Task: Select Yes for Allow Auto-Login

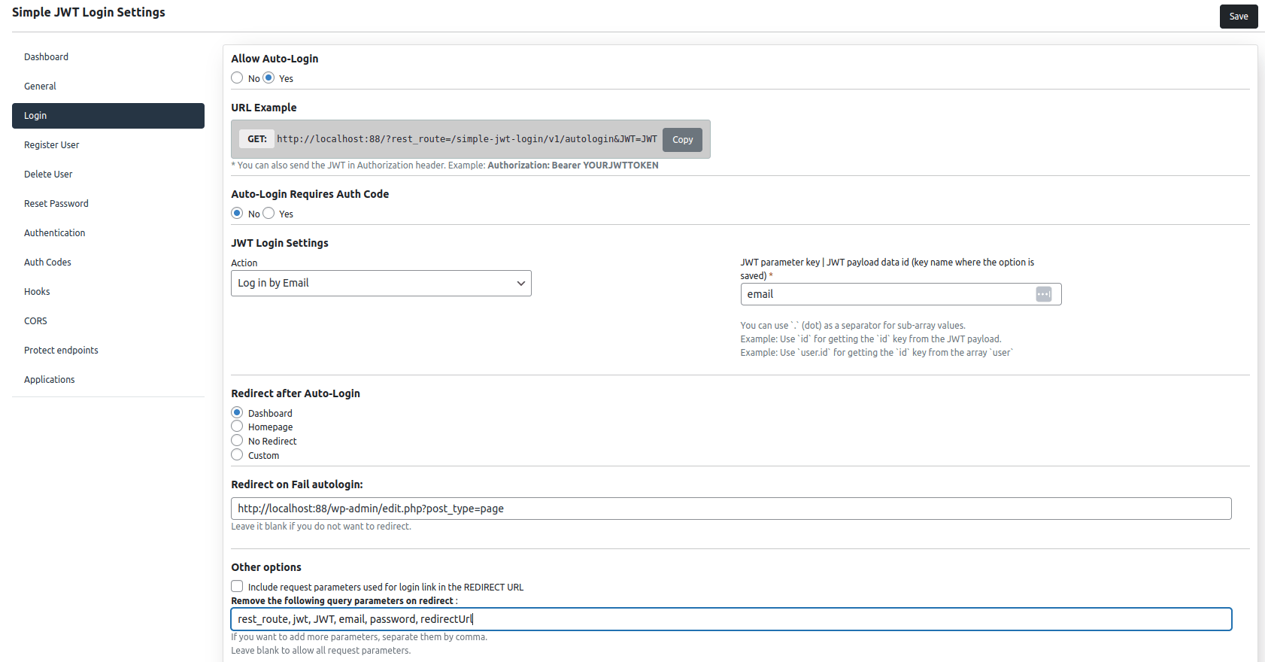Action: point(268,77)
